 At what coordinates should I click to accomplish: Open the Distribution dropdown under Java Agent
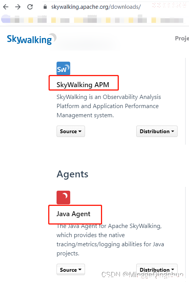click(157, 269)
